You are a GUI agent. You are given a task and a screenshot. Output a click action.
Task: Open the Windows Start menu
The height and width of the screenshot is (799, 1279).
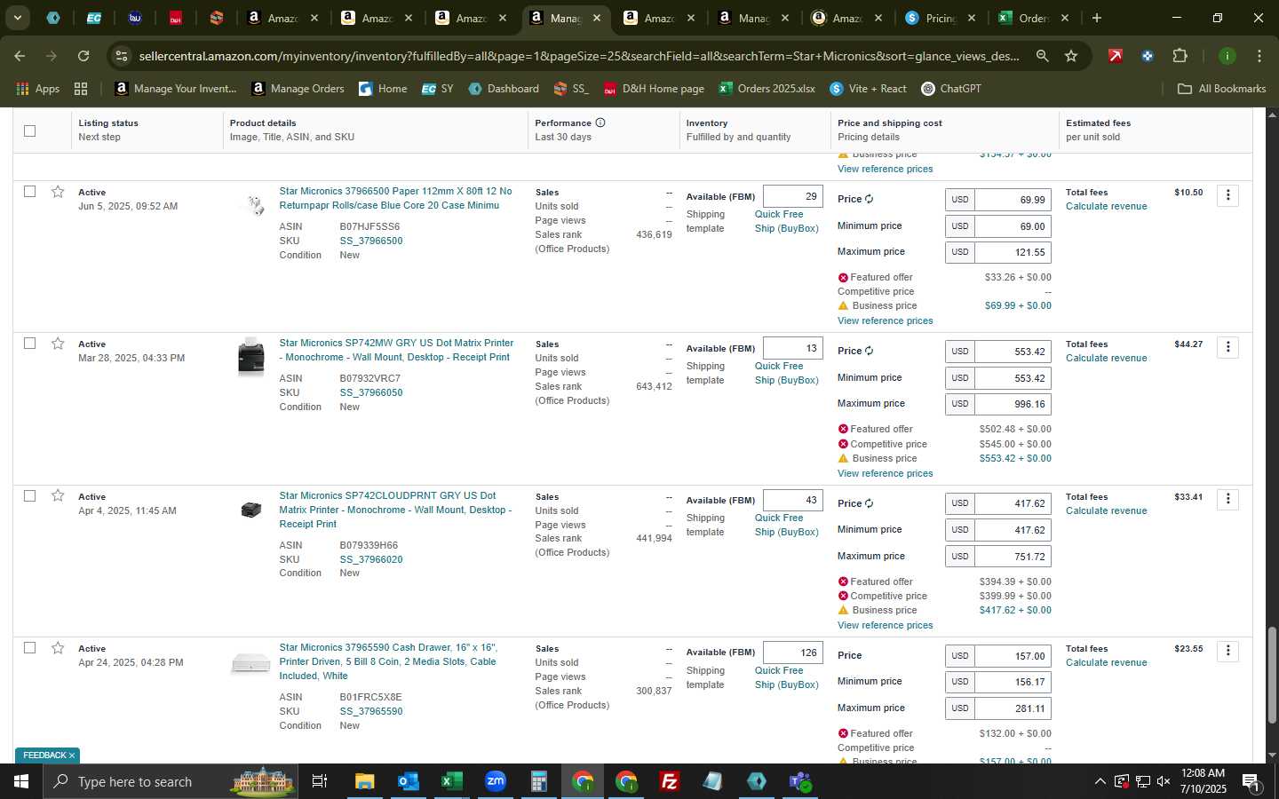pos(21,781)
